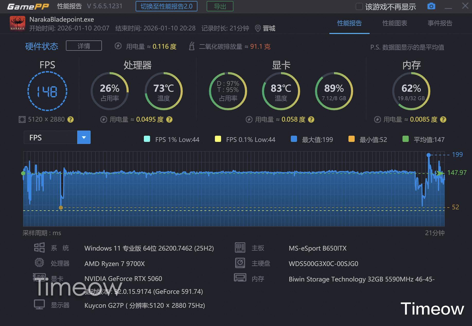472x326 pixels.
Task: Click the WDS500G3X0C-00SJG0 disk text
Action: [x=324, y=264]
